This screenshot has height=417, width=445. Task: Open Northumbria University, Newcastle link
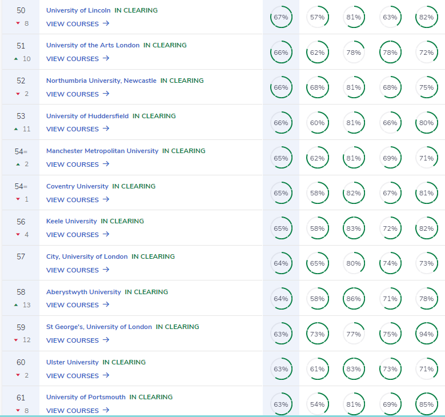click(101, 81)
